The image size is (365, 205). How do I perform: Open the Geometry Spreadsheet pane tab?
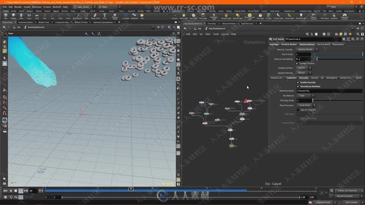103,22
